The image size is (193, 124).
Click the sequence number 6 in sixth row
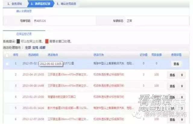pos(16,119)
